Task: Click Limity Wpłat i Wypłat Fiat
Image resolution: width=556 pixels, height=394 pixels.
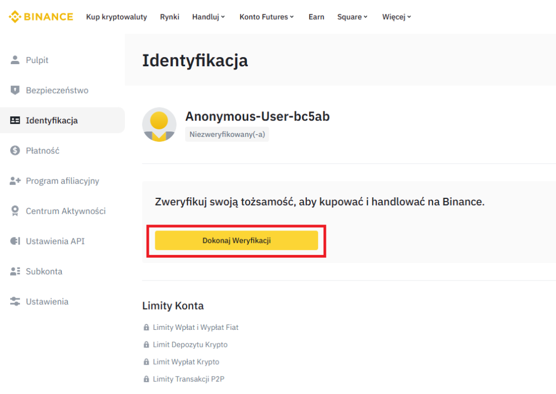Action: [195, 327]
